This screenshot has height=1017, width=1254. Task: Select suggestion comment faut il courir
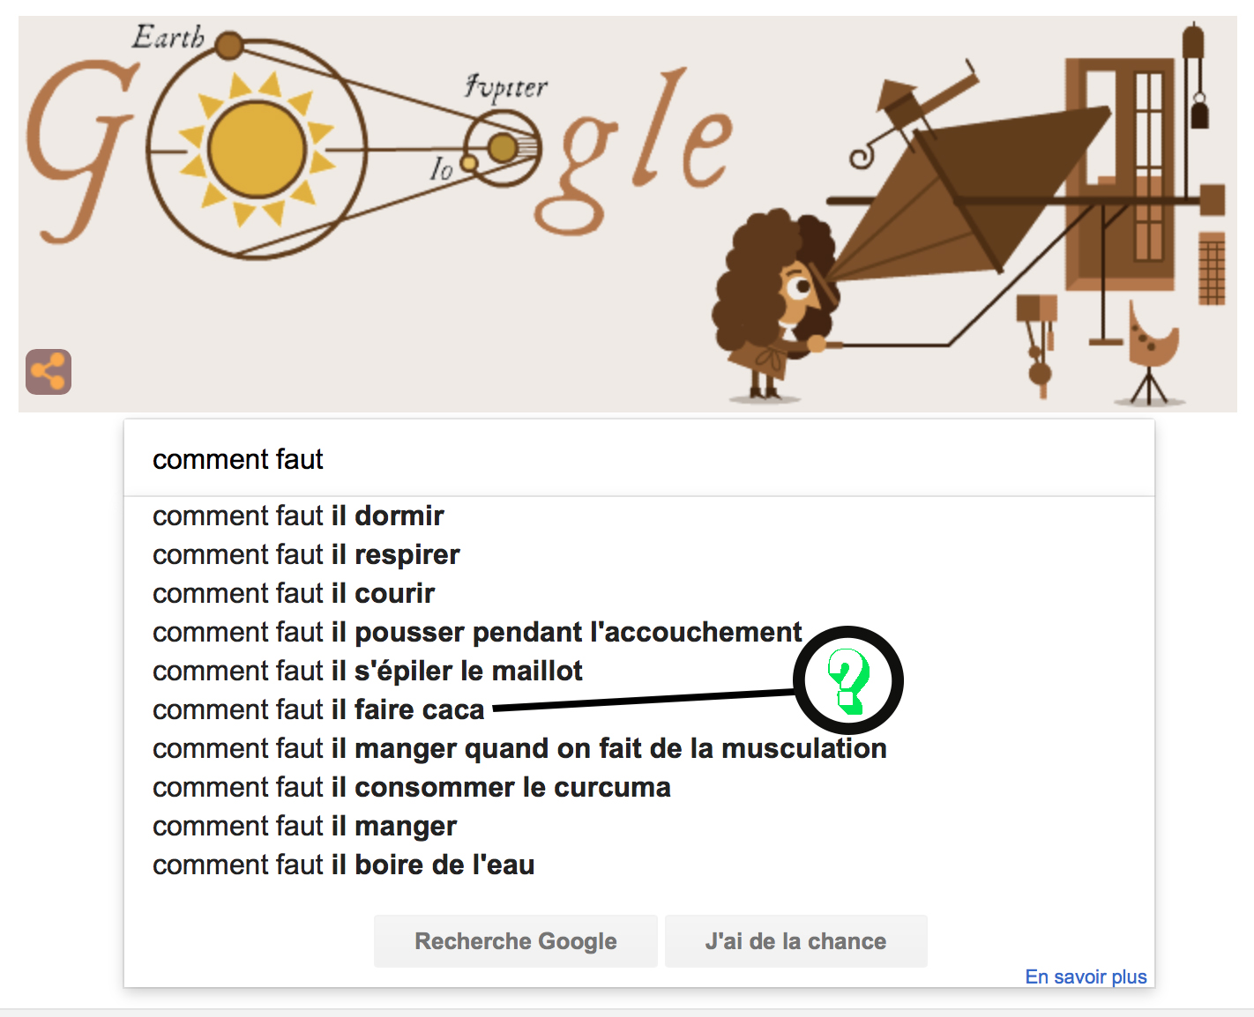pyautogui.click(x=293, y=593)
